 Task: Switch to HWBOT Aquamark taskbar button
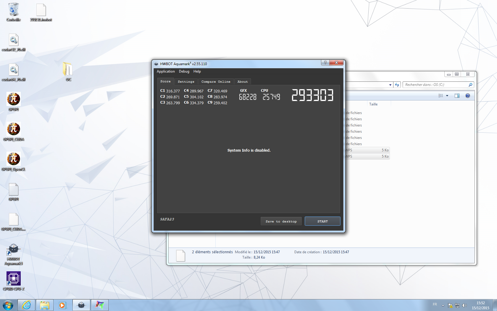(x=81, y=305)
